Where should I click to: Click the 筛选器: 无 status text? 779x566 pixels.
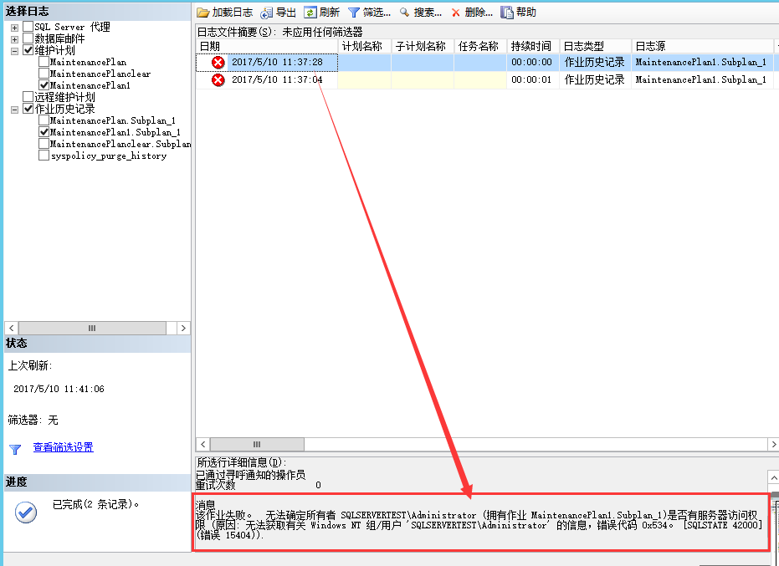point(33,421)
